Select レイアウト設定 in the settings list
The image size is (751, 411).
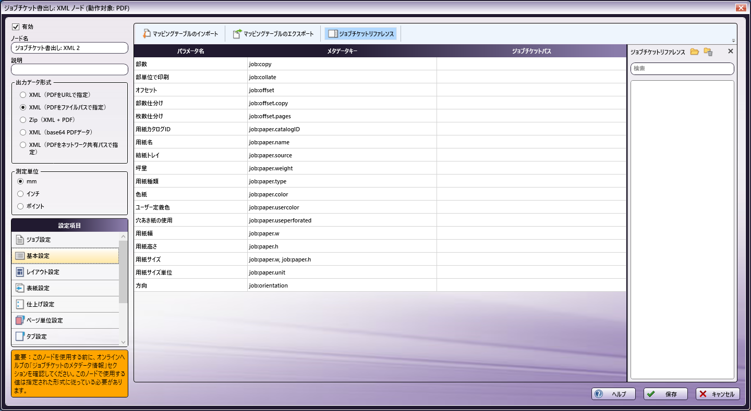point(65,272)
